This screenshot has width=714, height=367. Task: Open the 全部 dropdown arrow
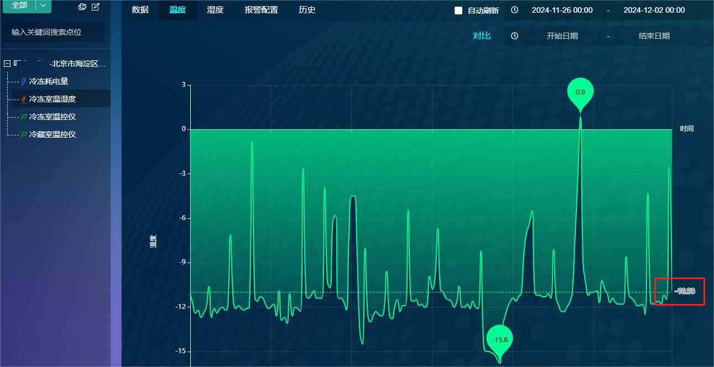(x=44, y=5)
